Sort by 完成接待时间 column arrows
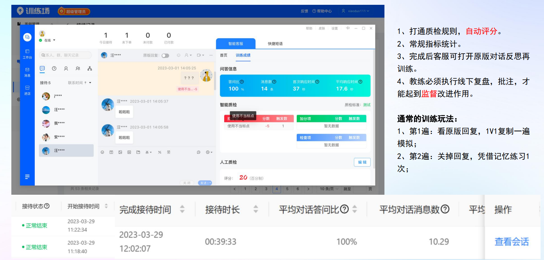544x260 pixels. coord(182,209)
